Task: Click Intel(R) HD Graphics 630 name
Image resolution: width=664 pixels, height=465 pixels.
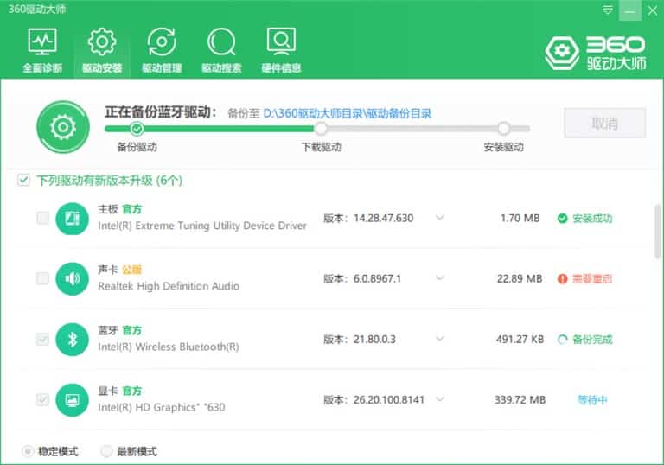Action: (162, 407)
